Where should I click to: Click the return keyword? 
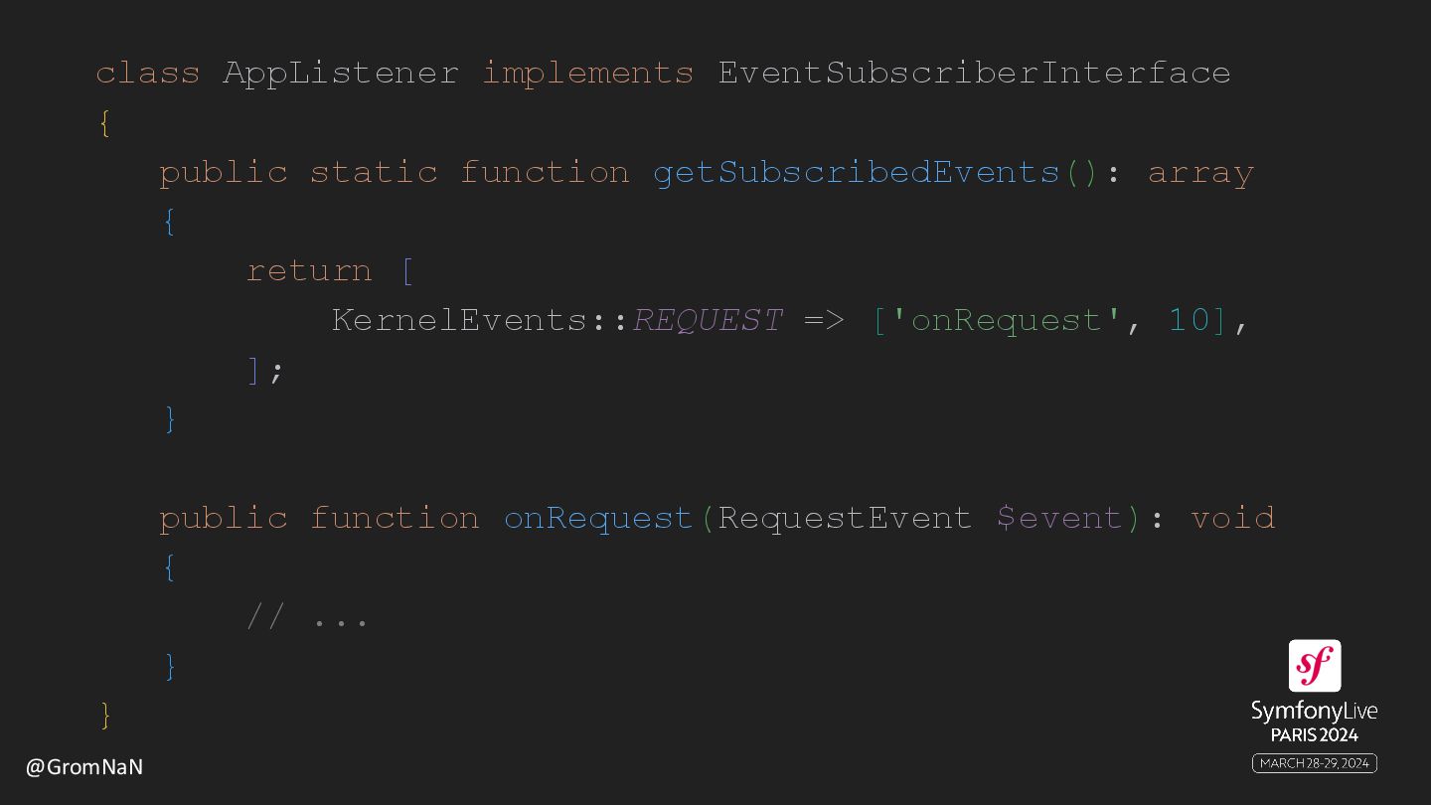coord(309,271)
